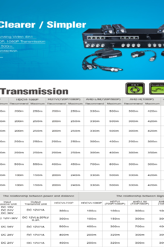Select the "550m" table cell
The width and height of the screenshot is (164, 247).
pos(37,164)
